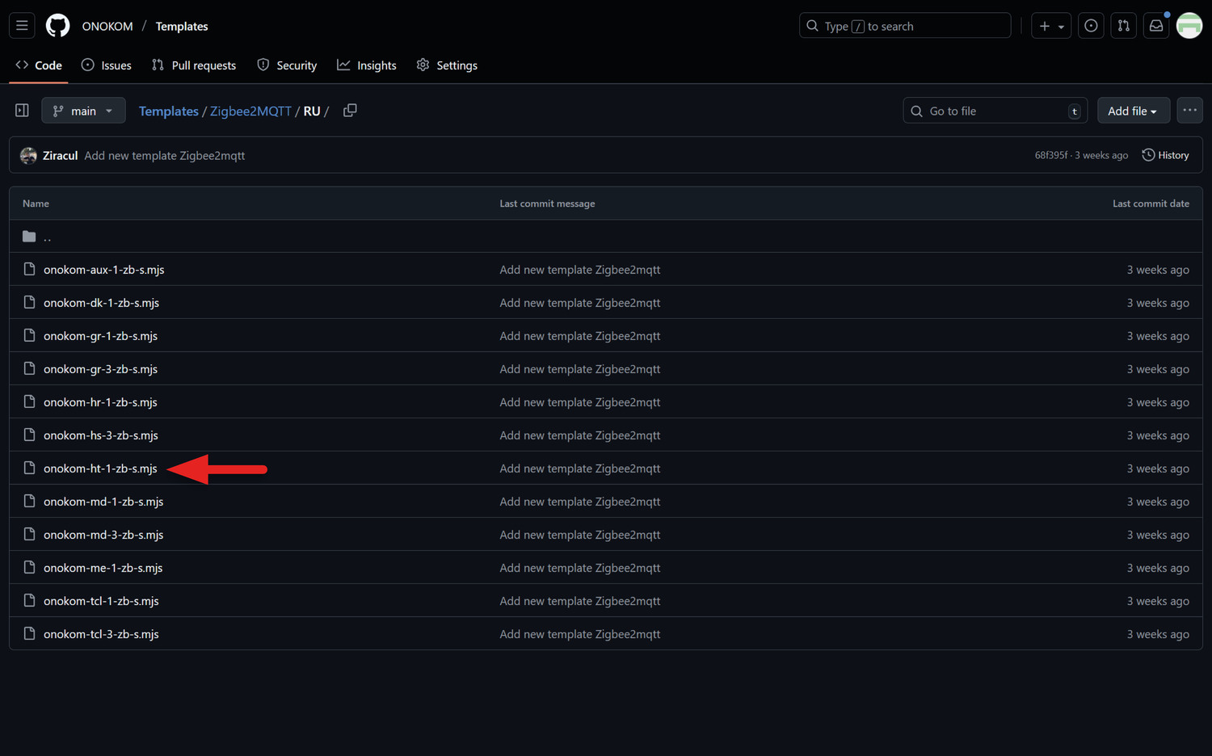Image resolution: width=1212 pixels, height=756 pixels.
Task: Expand the Add file dropdown
Action: click(x=1132, y=111)
